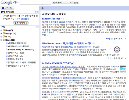Open 알라딘 - 경제경영 feed
The image size is (129, 100).
click(x=16, y=59)
